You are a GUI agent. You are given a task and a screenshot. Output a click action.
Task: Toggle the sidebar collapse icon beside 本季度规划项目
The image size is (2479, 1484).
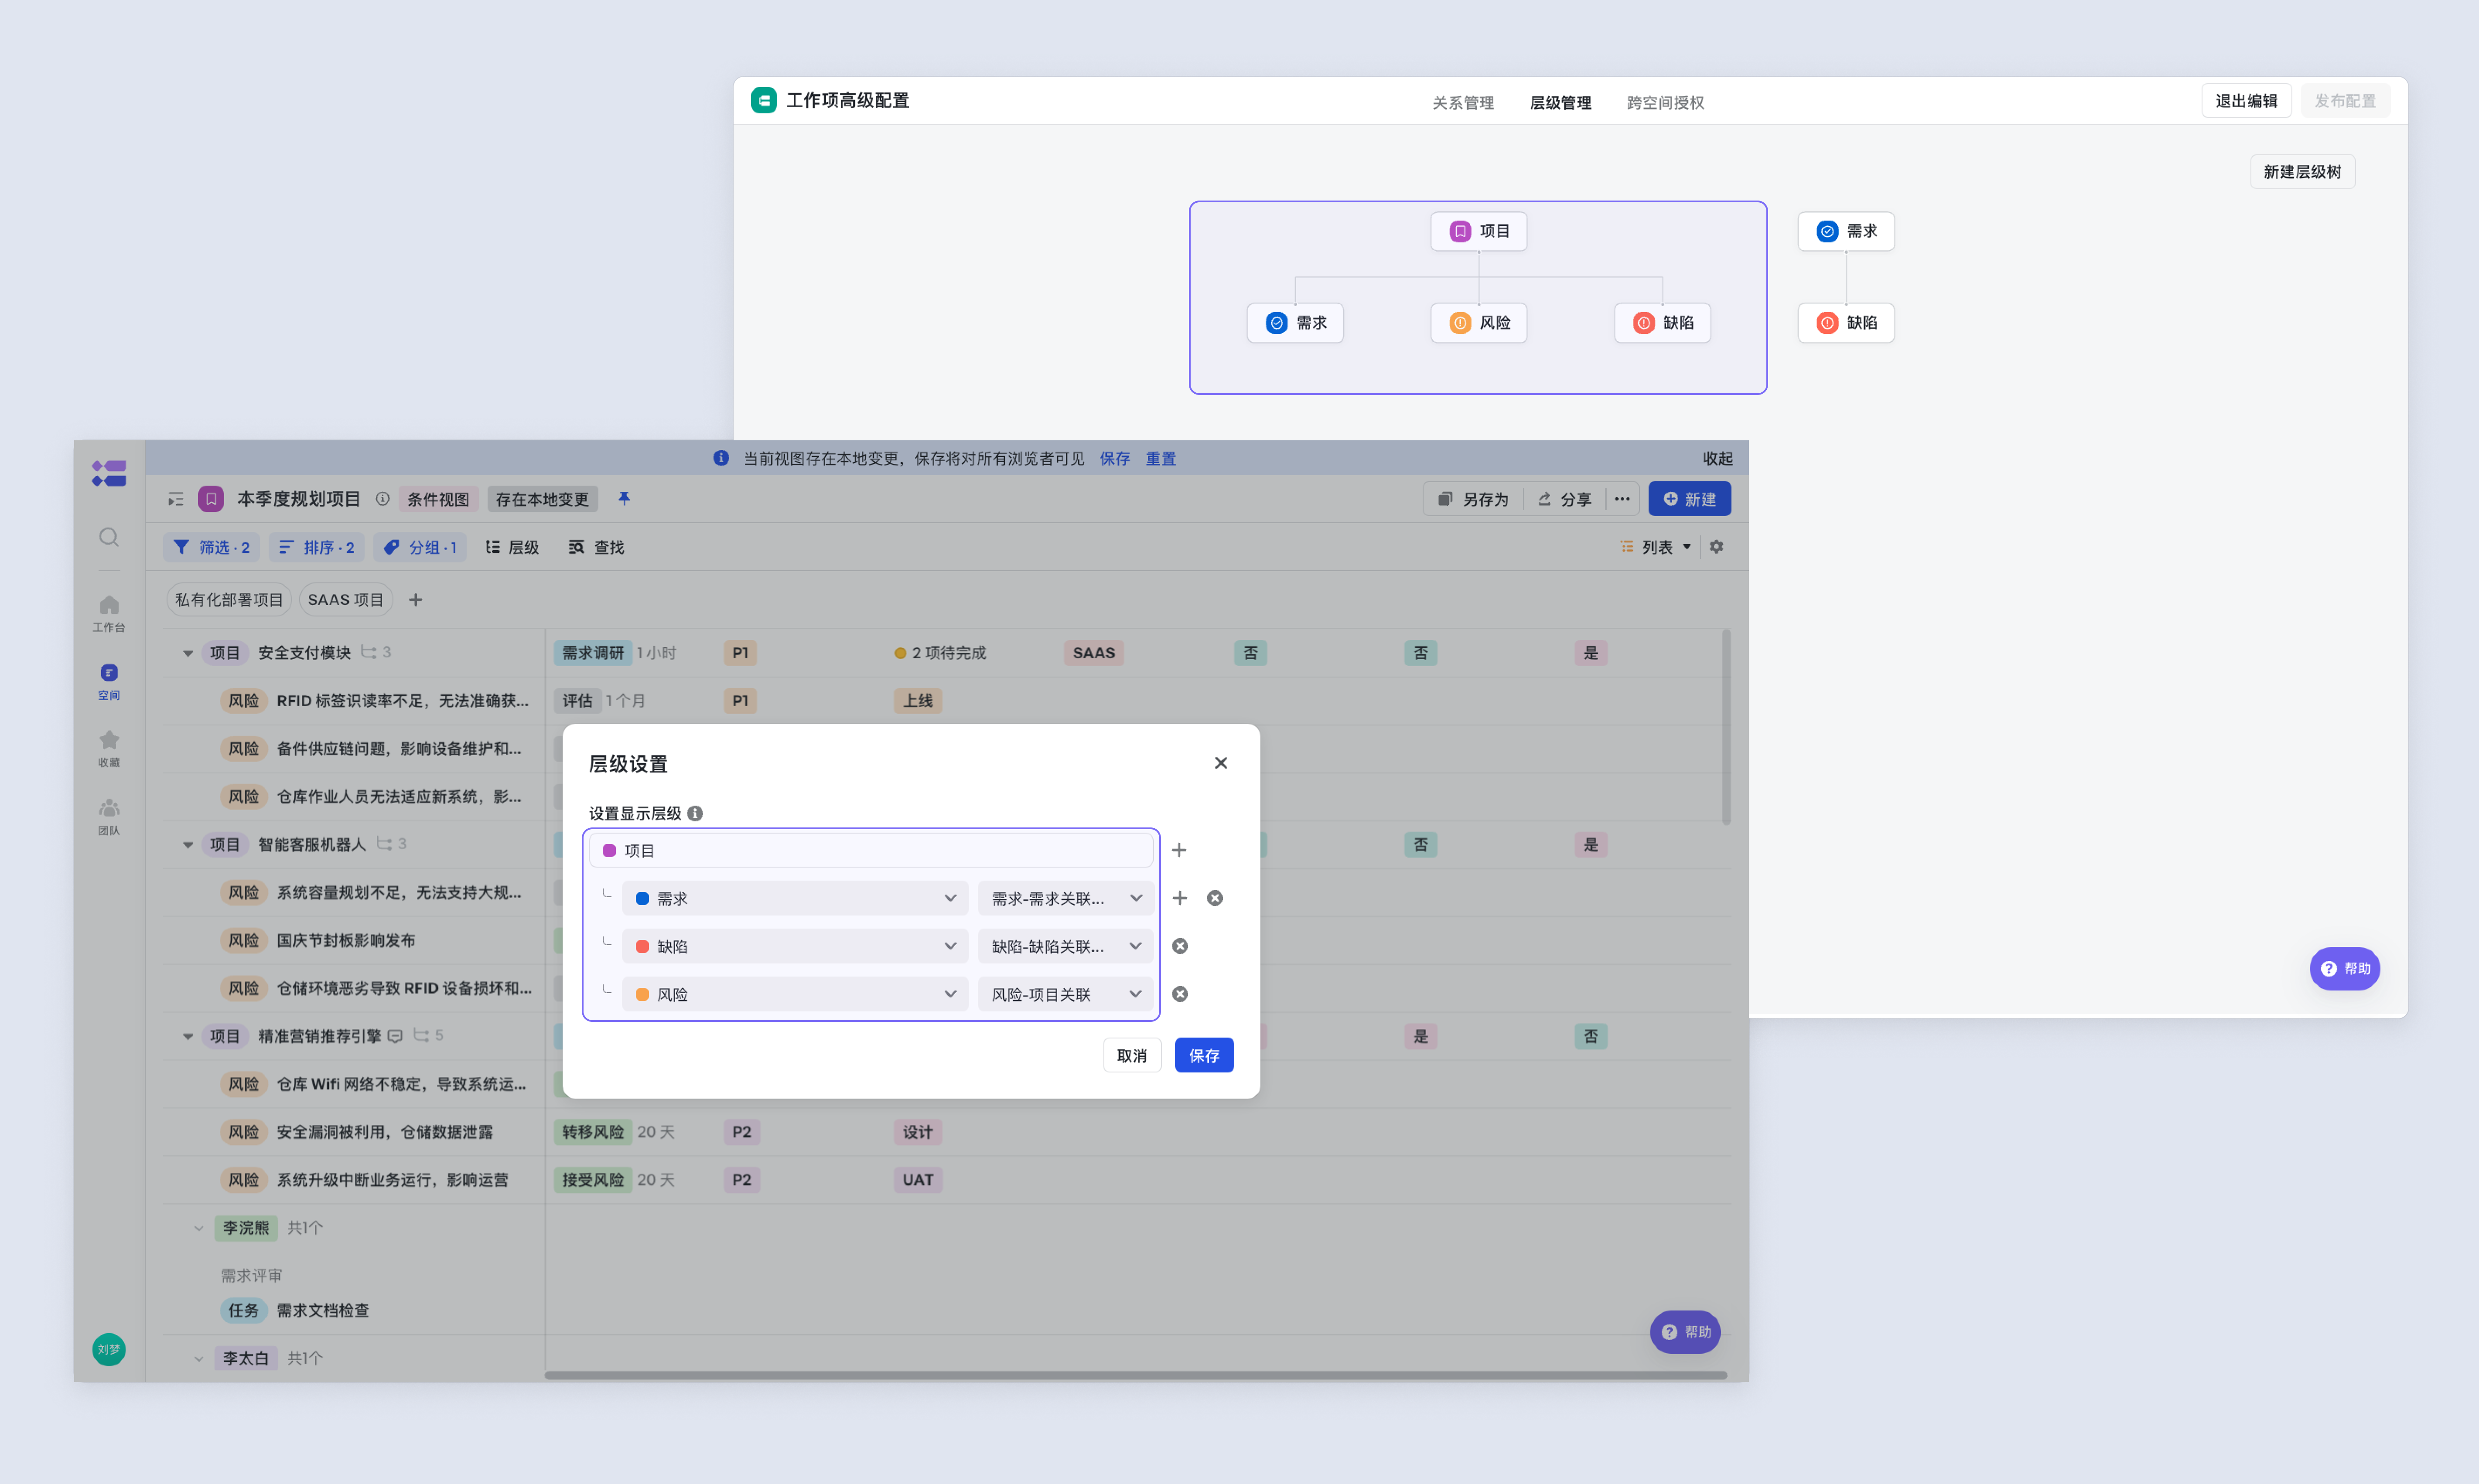pos(176,499)
